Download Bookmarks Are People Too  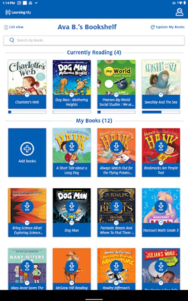pyautogui.click(x=161, y=146)
